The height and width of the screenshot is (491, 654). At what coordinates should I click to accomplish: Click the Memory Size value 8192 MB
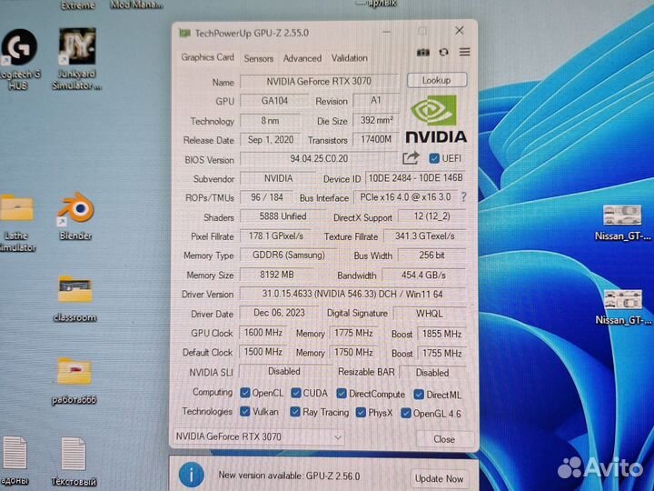point(276,275)
